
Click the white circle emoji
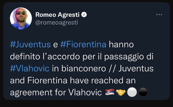pos(132,92)
